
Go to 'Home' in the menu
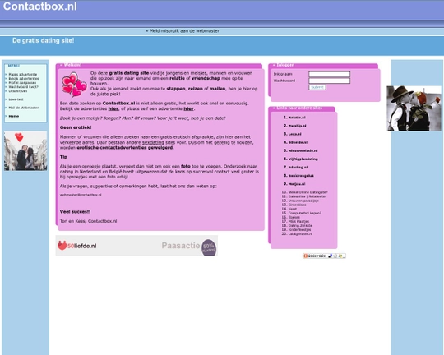(x=14, y=116)
